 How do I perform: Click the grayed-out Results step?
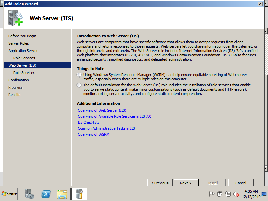point(14,95)
